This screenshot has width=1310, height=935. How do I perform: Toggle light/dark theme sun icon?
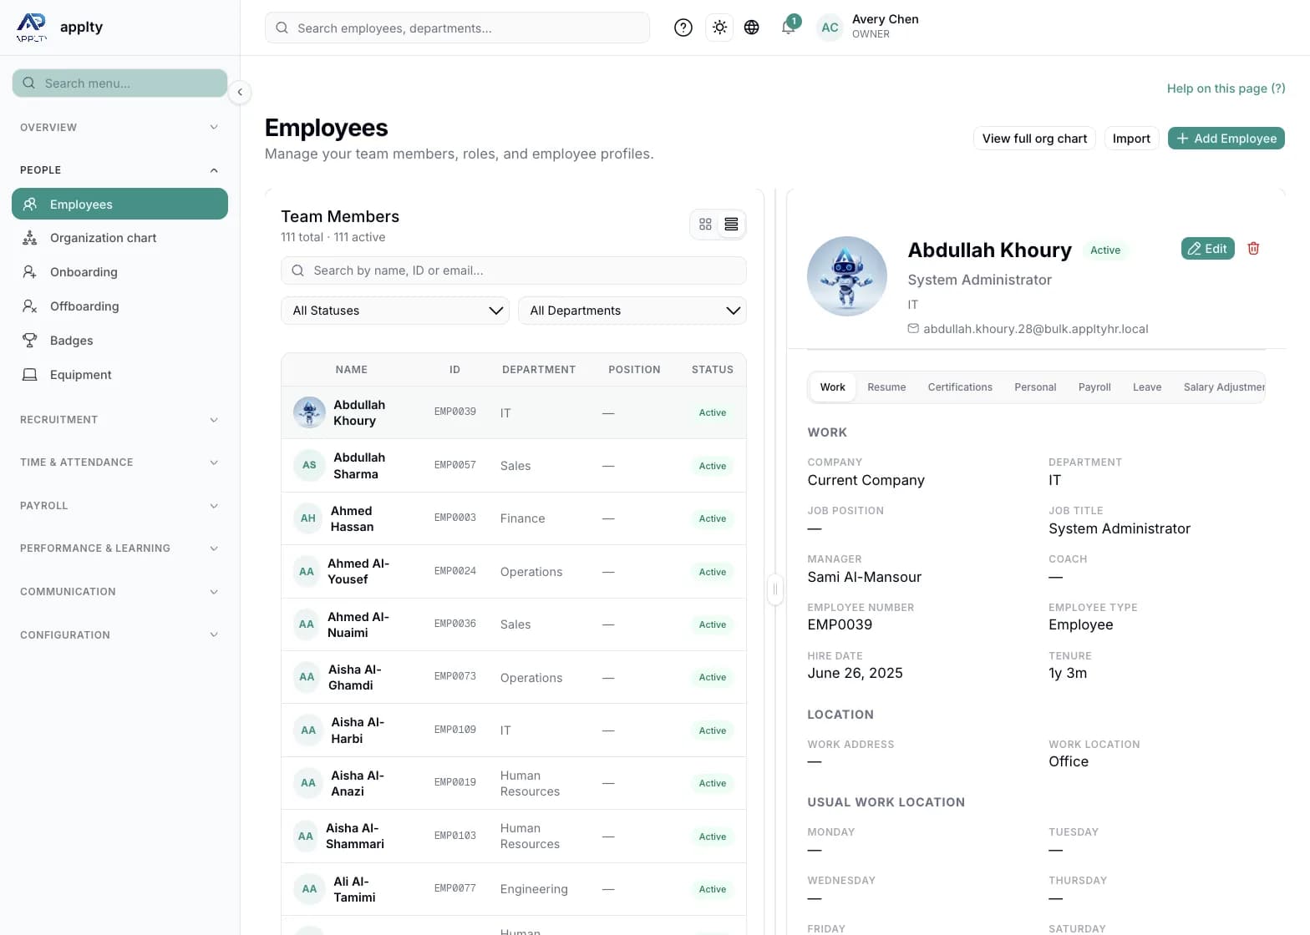[x=719, y=28]
